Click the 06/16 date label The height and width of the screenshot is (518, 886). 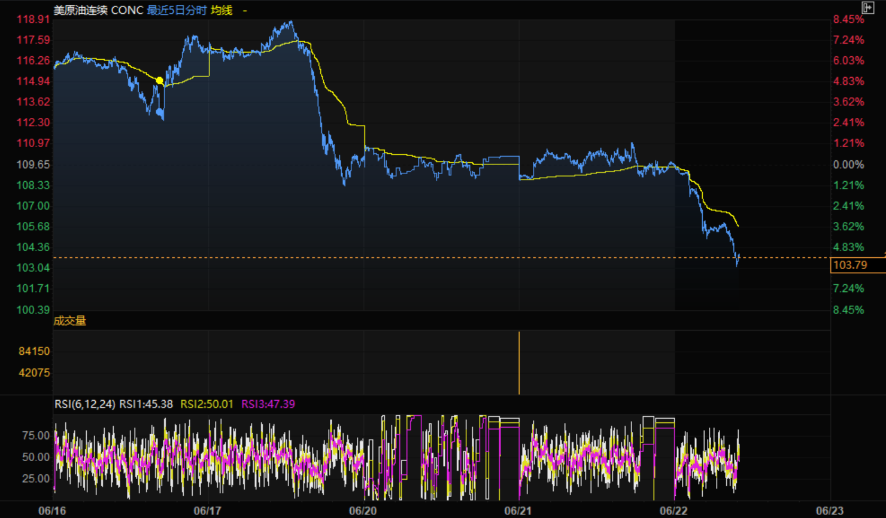(52, 511)
